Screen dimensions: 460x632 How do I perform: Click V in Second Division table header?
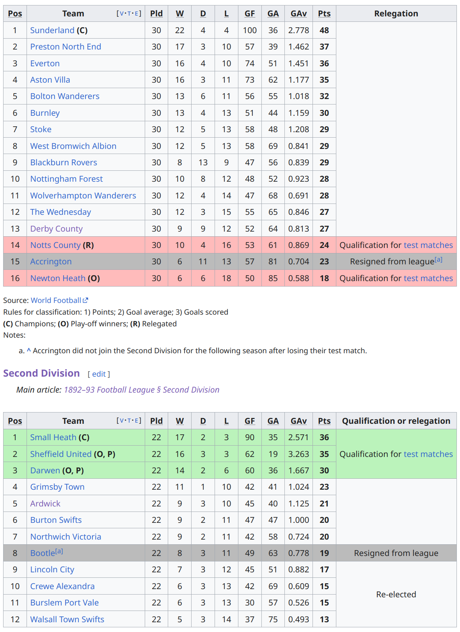pyautogui.click(x=122, y=421)
